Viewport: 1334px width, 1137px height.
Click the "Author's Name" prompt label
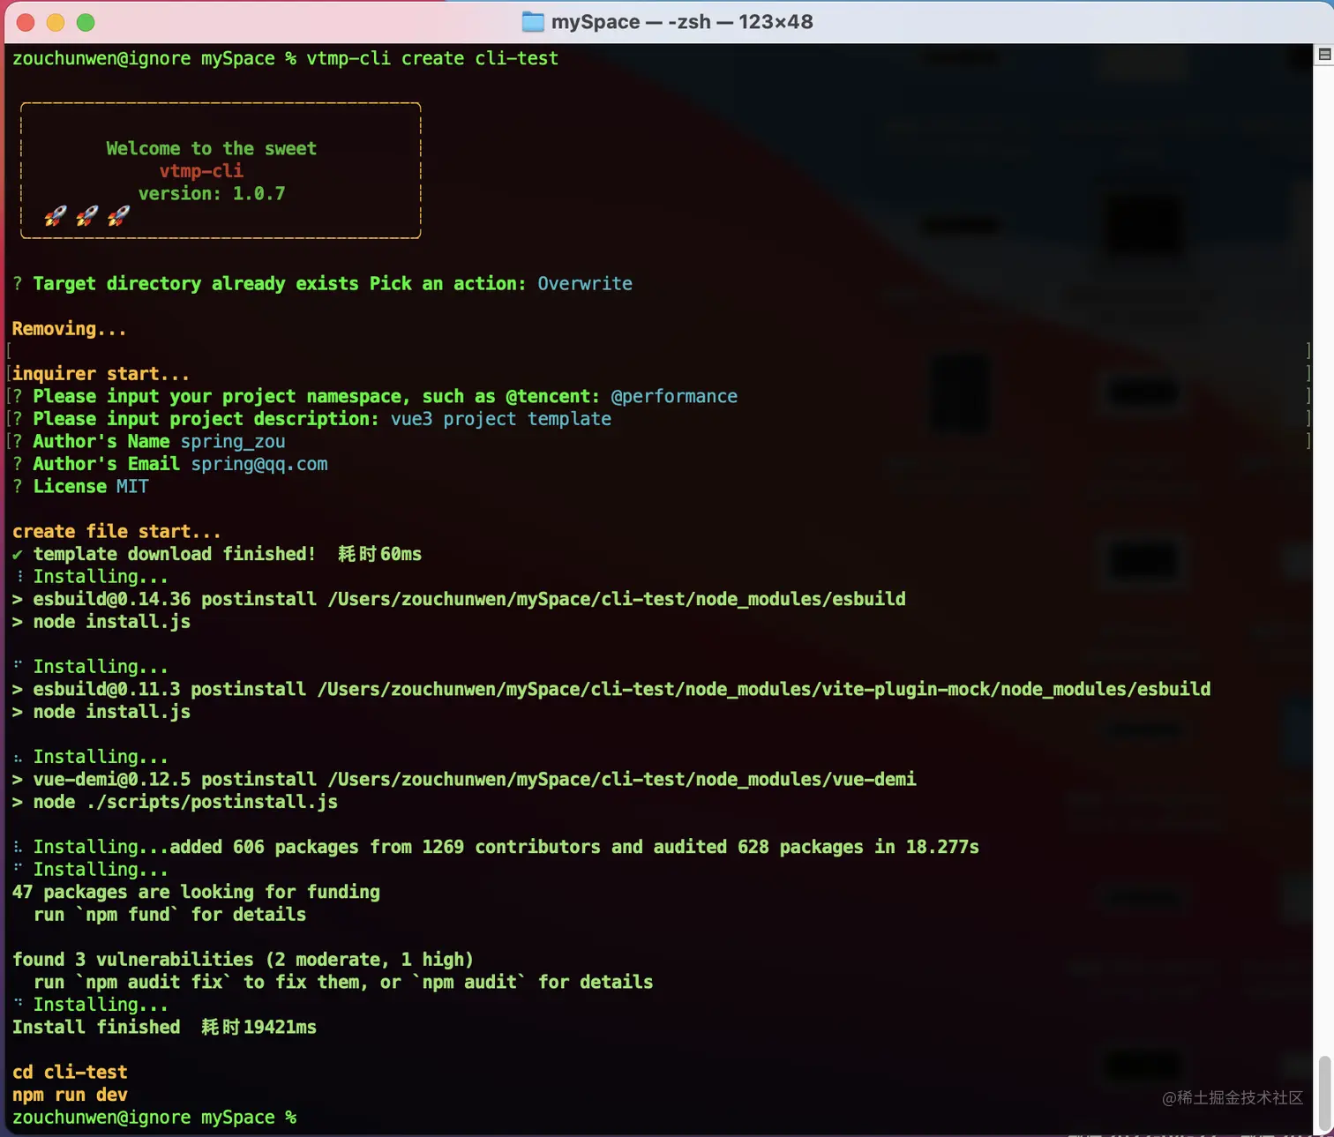pos(101,441)
